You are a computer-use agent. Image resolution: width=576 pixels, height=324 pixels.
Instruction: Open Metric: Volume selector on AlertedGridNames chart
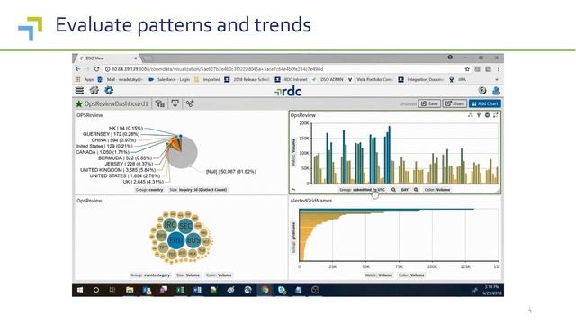point(378,275)
